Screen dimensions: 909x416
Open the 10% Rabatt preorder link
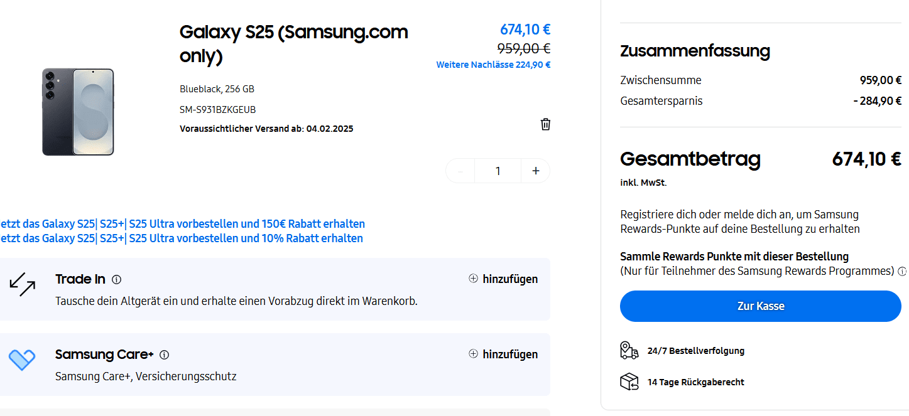click(182, 238)
